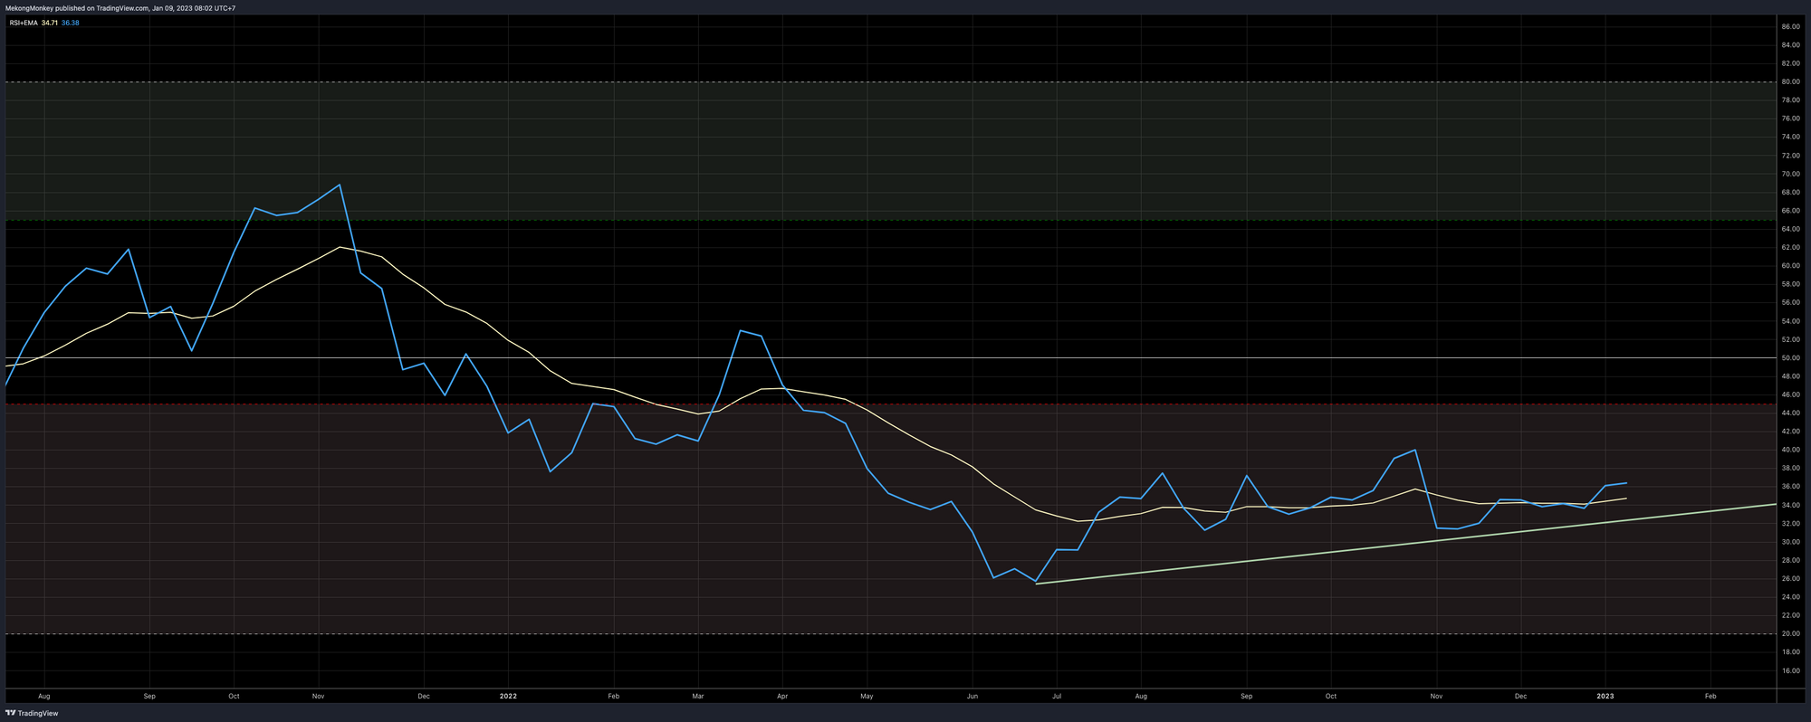Click the 2022 year label on time axis
Image resolution: width=1811 pixels, height=722 pixels.
(508, 696)
